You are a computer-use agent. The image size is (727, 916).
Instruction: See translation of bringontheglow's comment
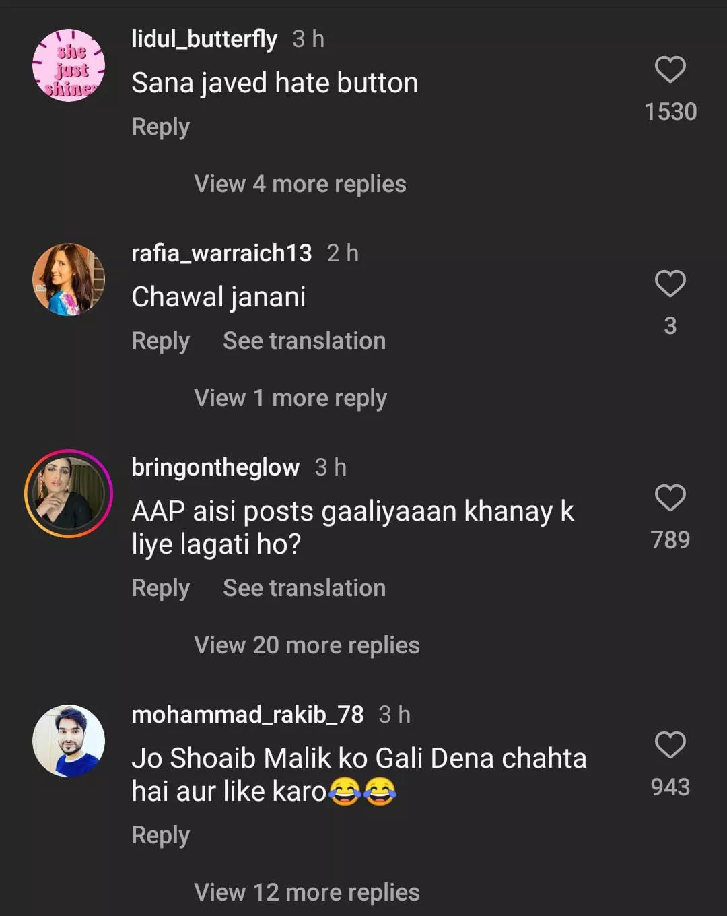304,588
